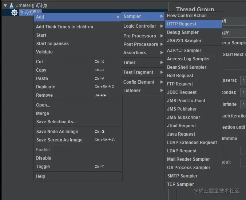Select AJP/1.3 Sampler
This screenshot has width=246, height=200.
[193, 51]
